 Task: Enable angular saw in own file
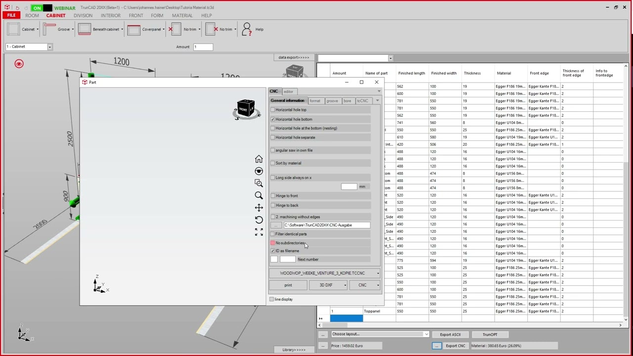(x=272, y=150)
